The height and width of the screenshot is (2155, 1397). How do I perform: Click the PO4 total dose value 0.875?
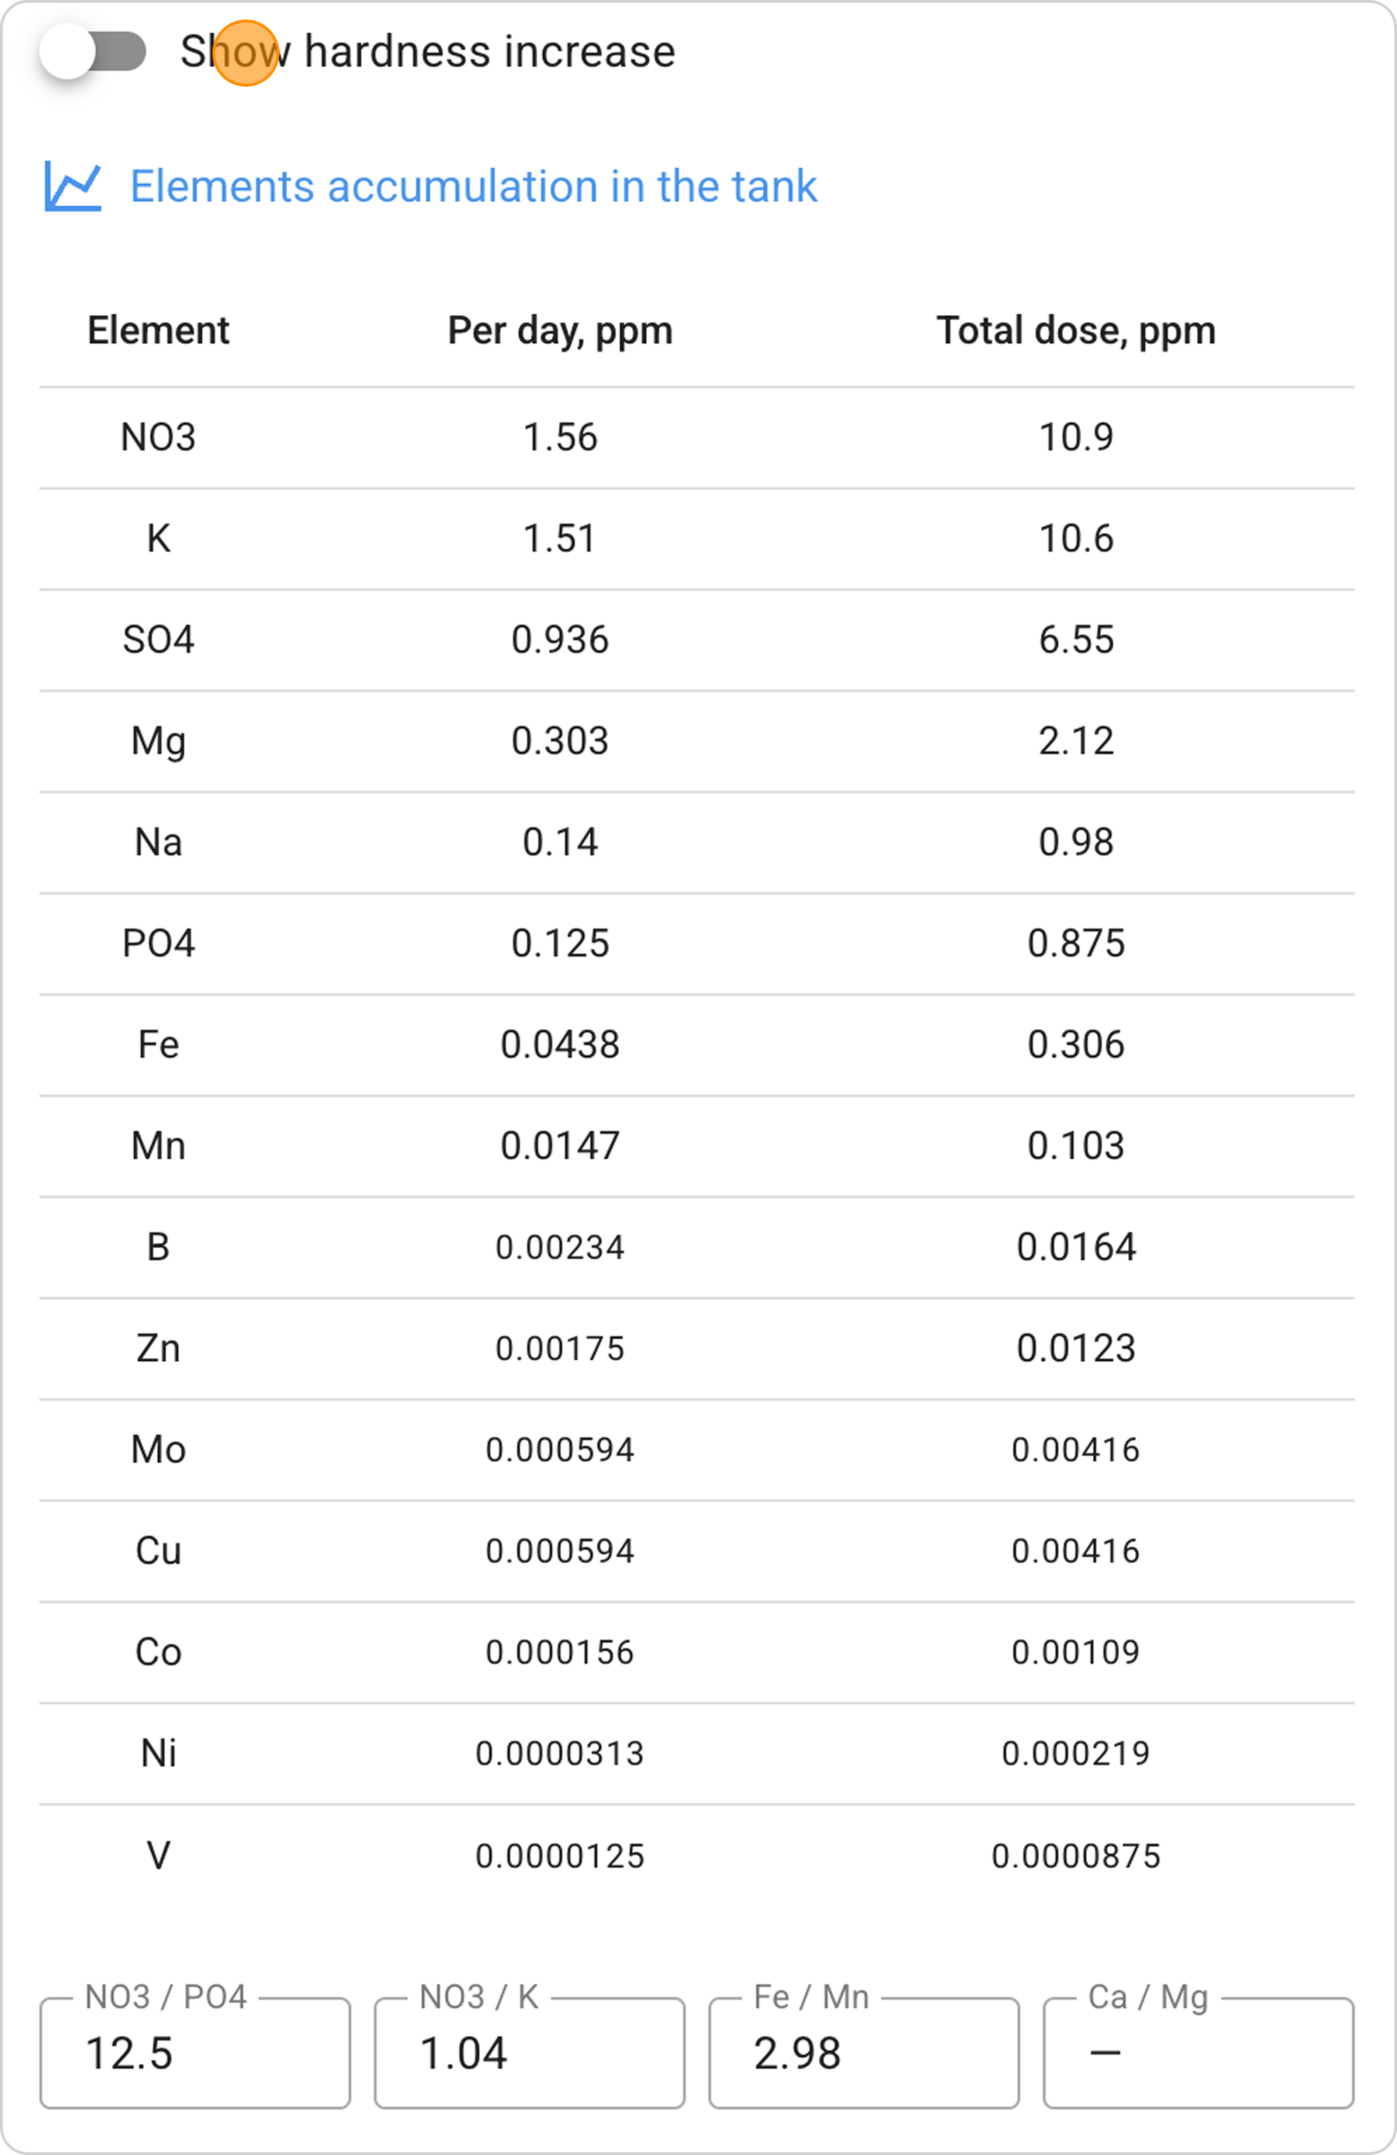coord(1075,943)
